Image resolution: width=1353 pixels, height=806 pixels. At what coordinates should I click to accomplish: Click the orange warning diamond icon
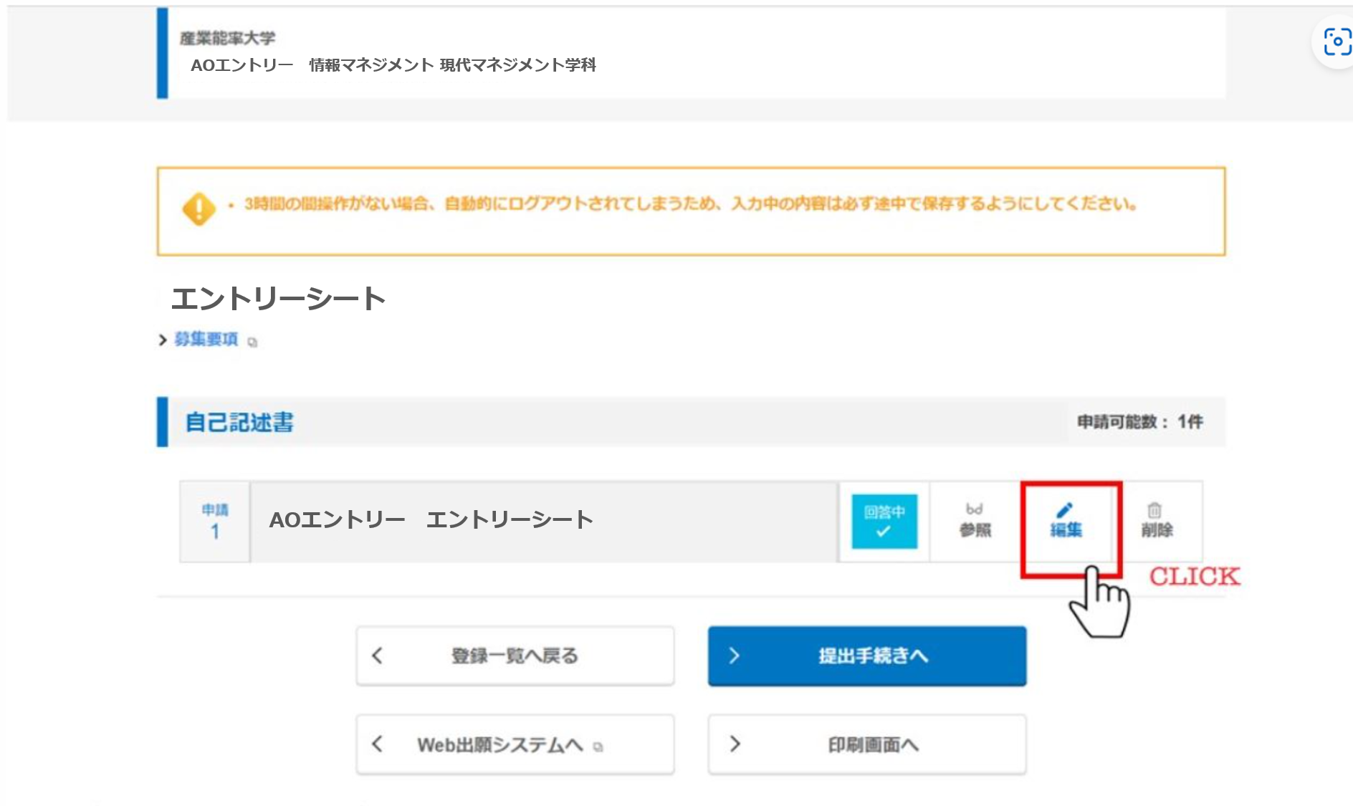tap(199, 208)
